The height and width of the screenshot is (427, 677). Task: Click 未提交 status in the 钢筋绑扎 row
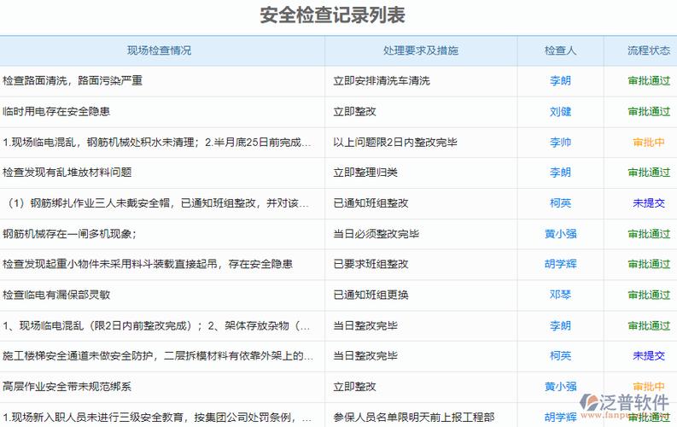pos(649,203)
